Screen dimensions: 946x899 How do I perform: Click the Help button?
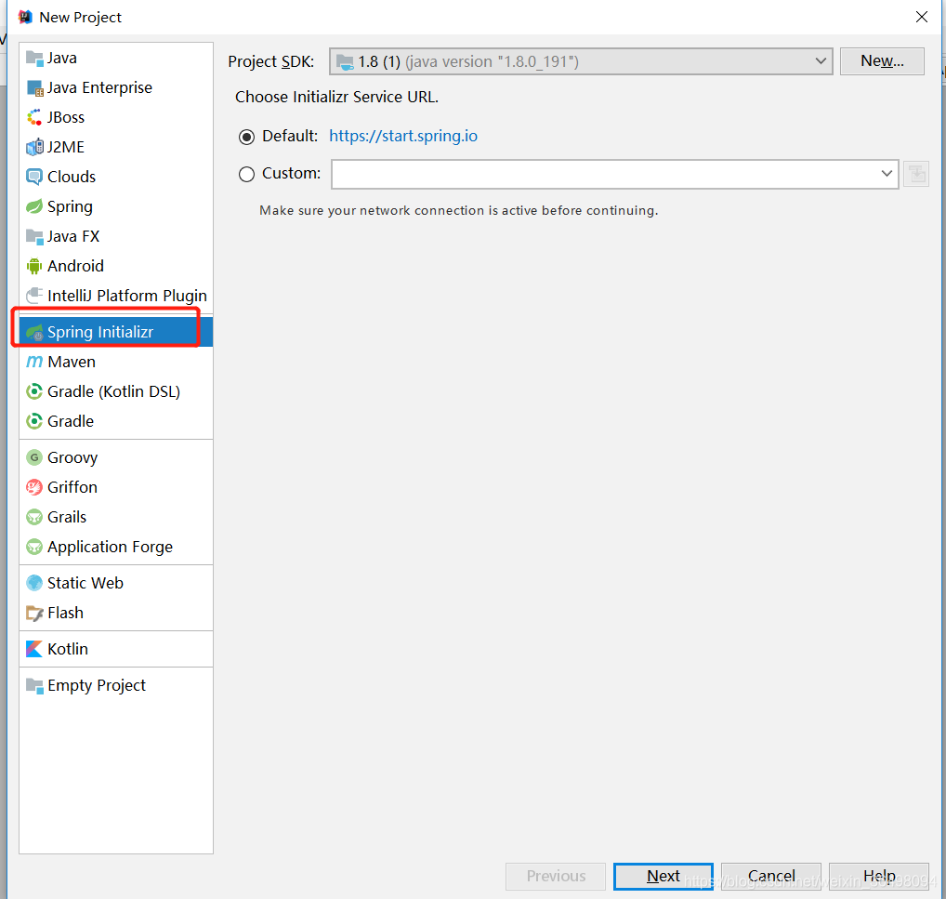pyautogui.click(x=879, y=876)
